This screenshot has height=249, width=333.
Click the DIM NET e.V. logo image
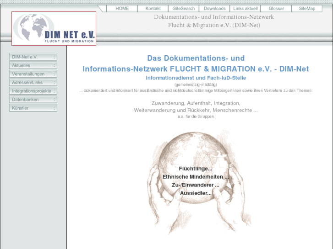tap(54, 28)
